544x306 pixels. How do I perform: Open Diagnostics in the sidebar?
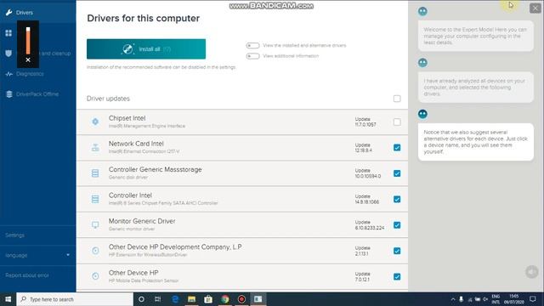[30, 74]
